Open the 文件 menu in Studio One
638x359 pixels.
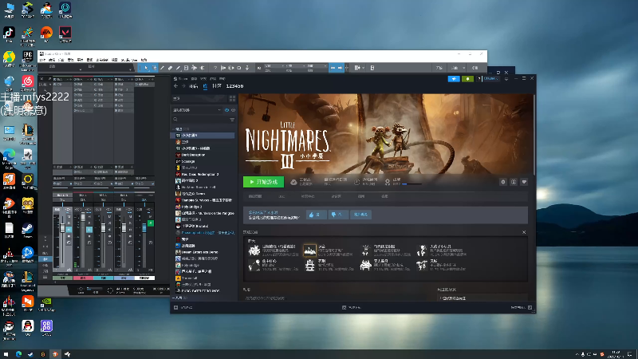coord(42,60)
